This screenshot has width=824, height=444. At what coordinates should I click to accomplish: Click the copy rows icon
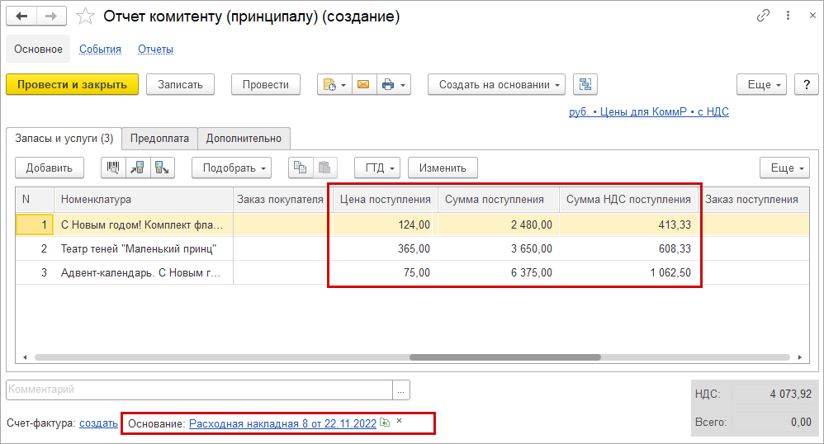(x=300, y=168)
